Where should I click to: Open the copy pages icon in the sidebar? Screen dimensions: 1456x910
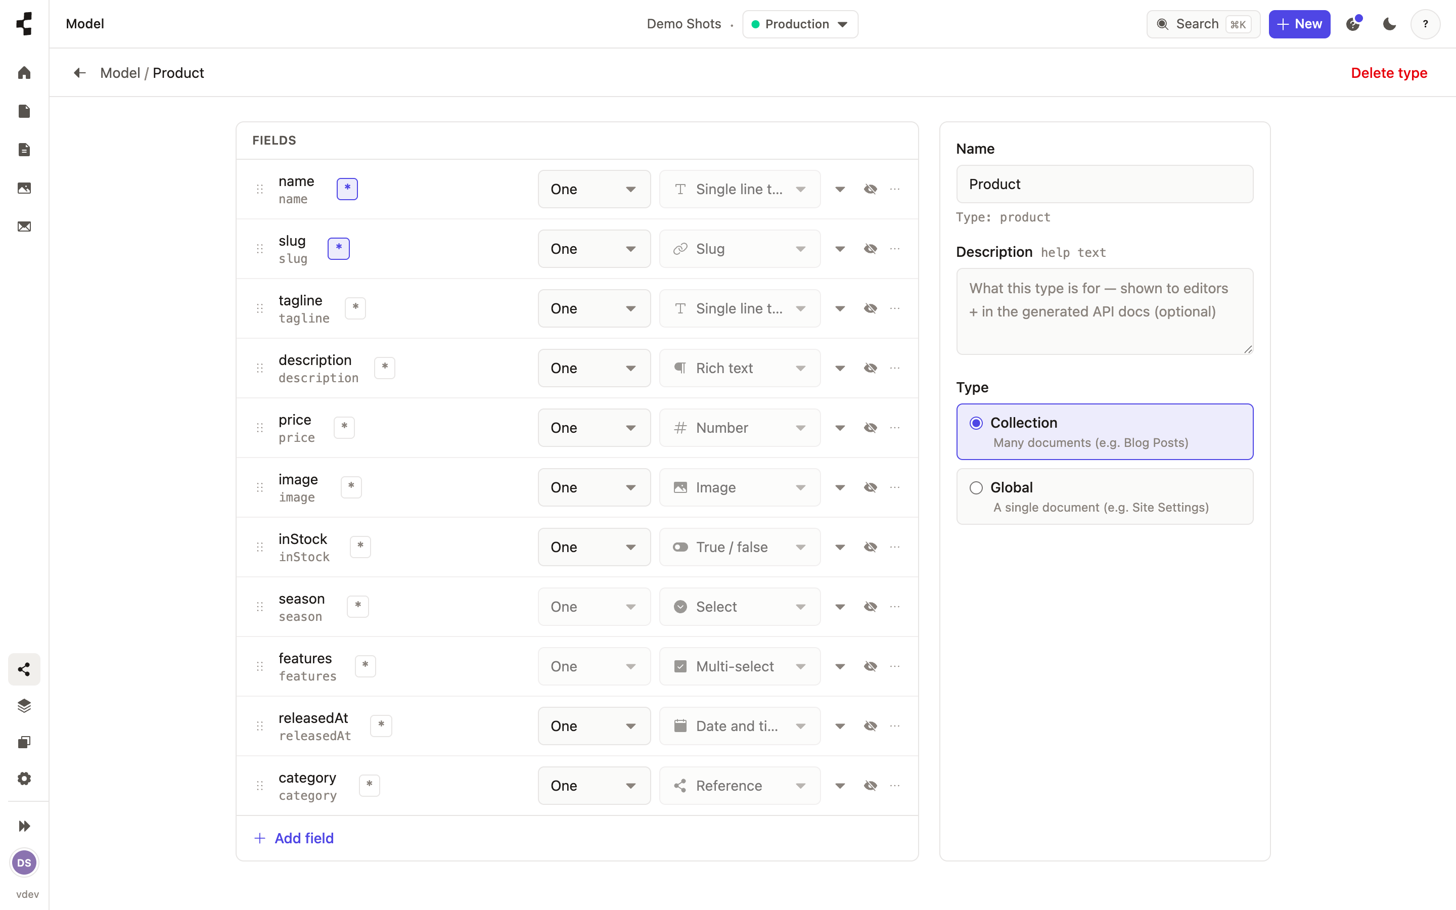coord(24,742)
